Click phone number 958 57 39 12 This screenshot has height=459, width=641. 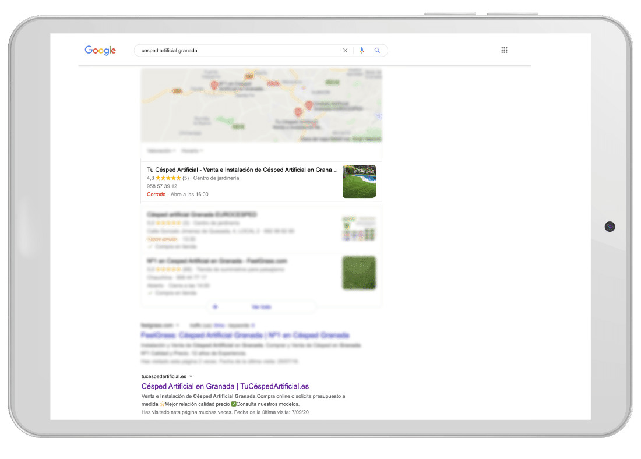pyautogui.click(x=162, y=186)
